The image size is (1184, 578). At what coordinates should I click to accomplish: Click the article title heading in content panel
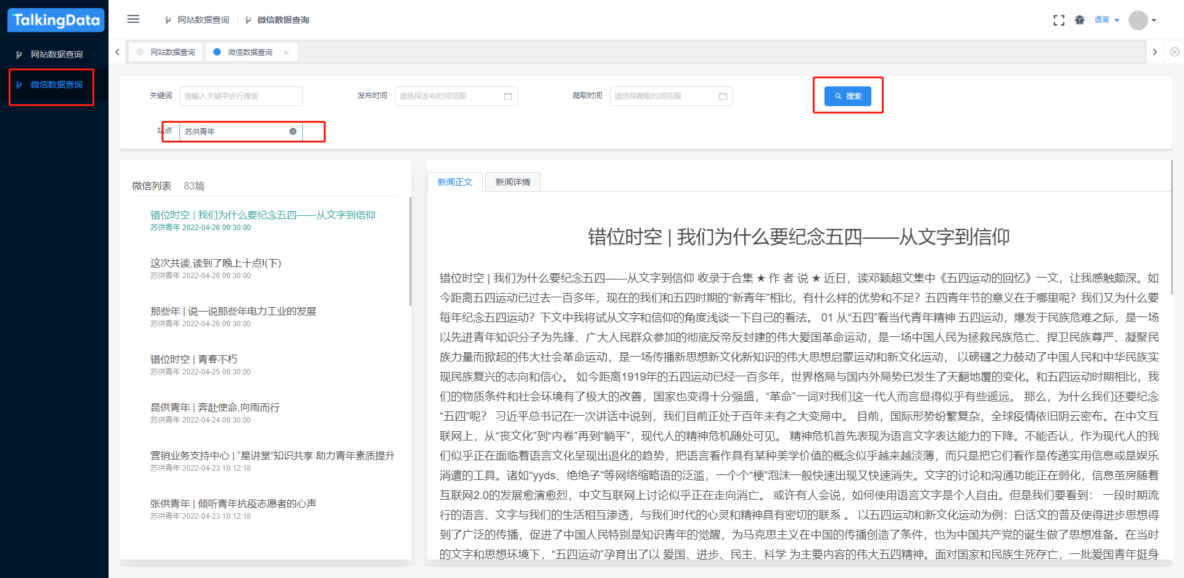coord(799,237)
